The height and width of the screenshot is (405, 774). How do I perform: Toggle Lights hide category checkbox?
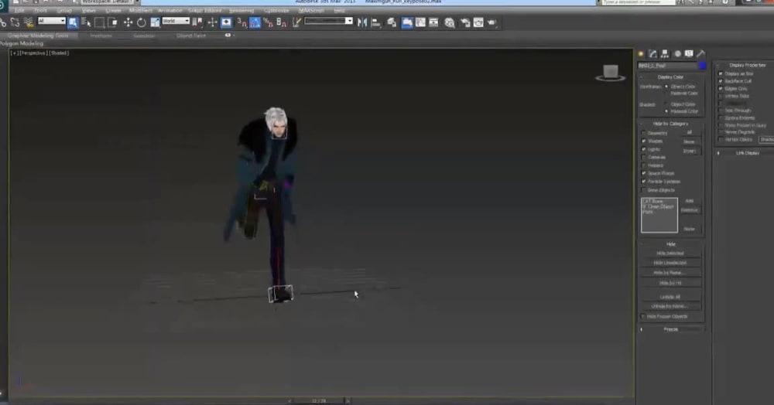tap(644, 149)
